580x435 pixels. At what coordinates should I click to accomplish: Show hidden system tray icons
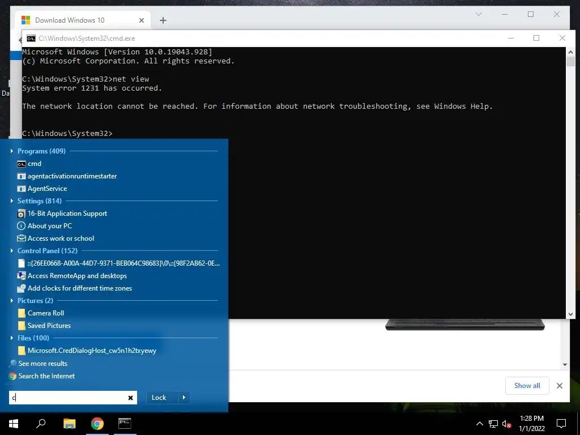479,424
